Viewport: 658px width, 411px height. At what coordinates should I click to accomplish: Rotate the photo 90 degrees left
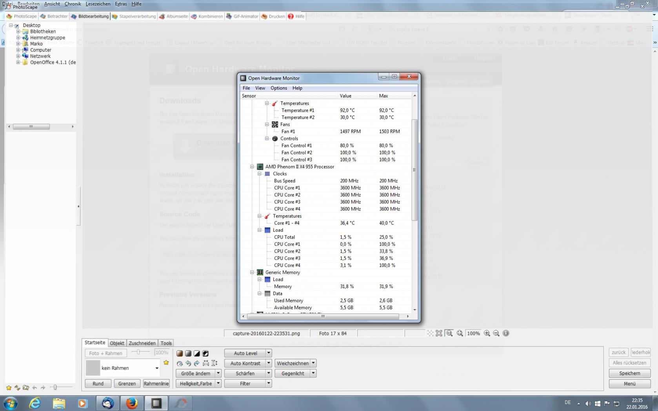point(188,363)
